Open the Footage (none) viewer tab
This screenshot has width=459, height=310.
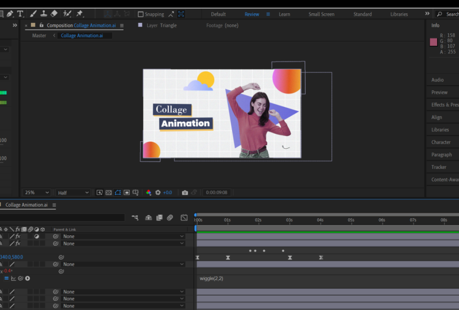[222, 25]
